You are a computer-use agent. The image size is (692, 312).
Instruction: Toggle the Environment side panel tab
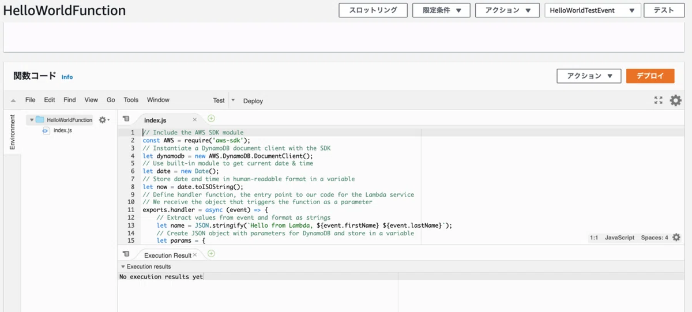tap(13, 132)
